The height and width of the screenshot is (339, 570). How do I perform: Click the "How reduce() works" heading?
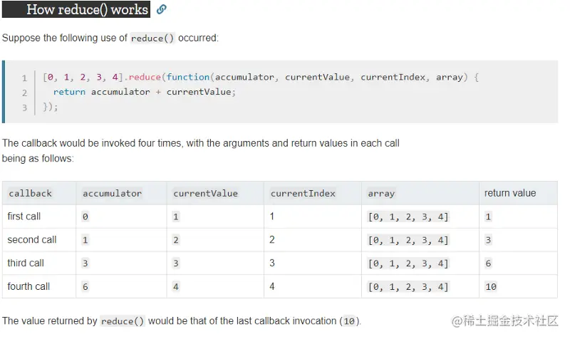coord(87,10)
